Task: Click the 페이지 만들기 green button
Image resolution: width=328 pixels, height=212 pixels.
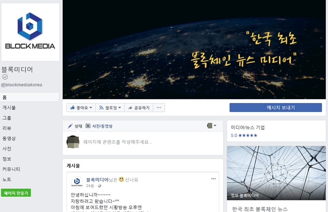Action: coord(16,193)
